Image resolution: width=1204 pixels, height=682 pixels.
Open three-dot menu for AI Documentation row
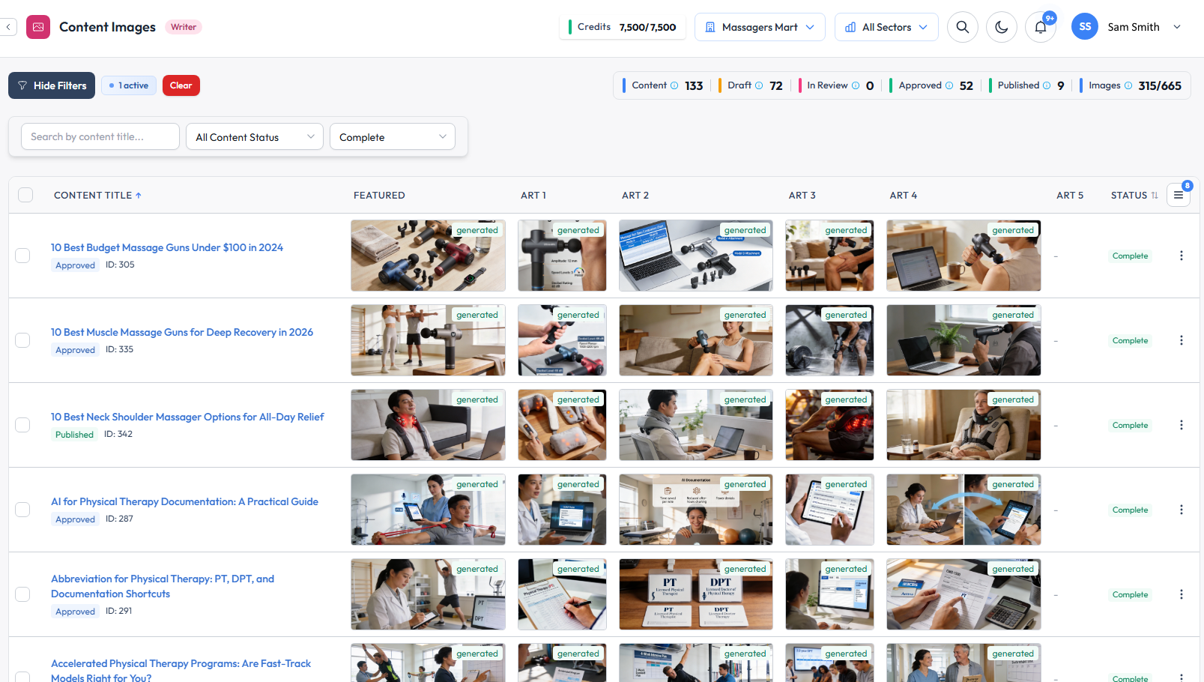click(x=1181, y=510)
